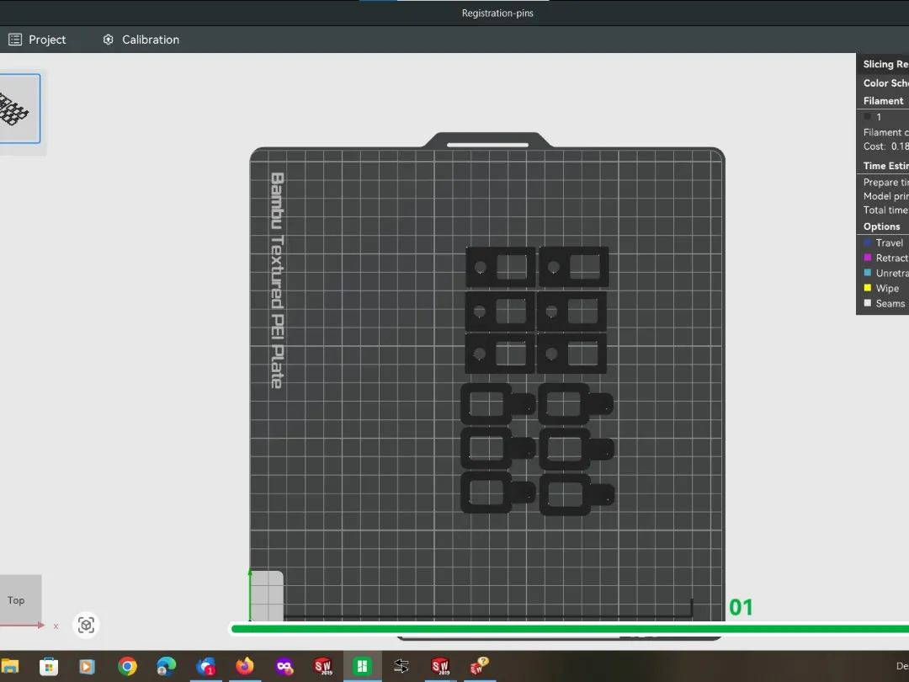The width and height of the screenshot is (909, 682).
Task: Toggle Travel moves visibility
Action: pos(884,243)
